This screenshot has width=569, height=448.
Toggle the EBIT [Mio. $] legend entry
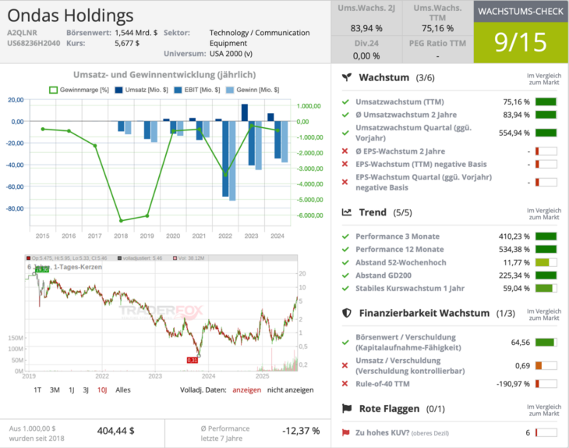coord(196,90)
